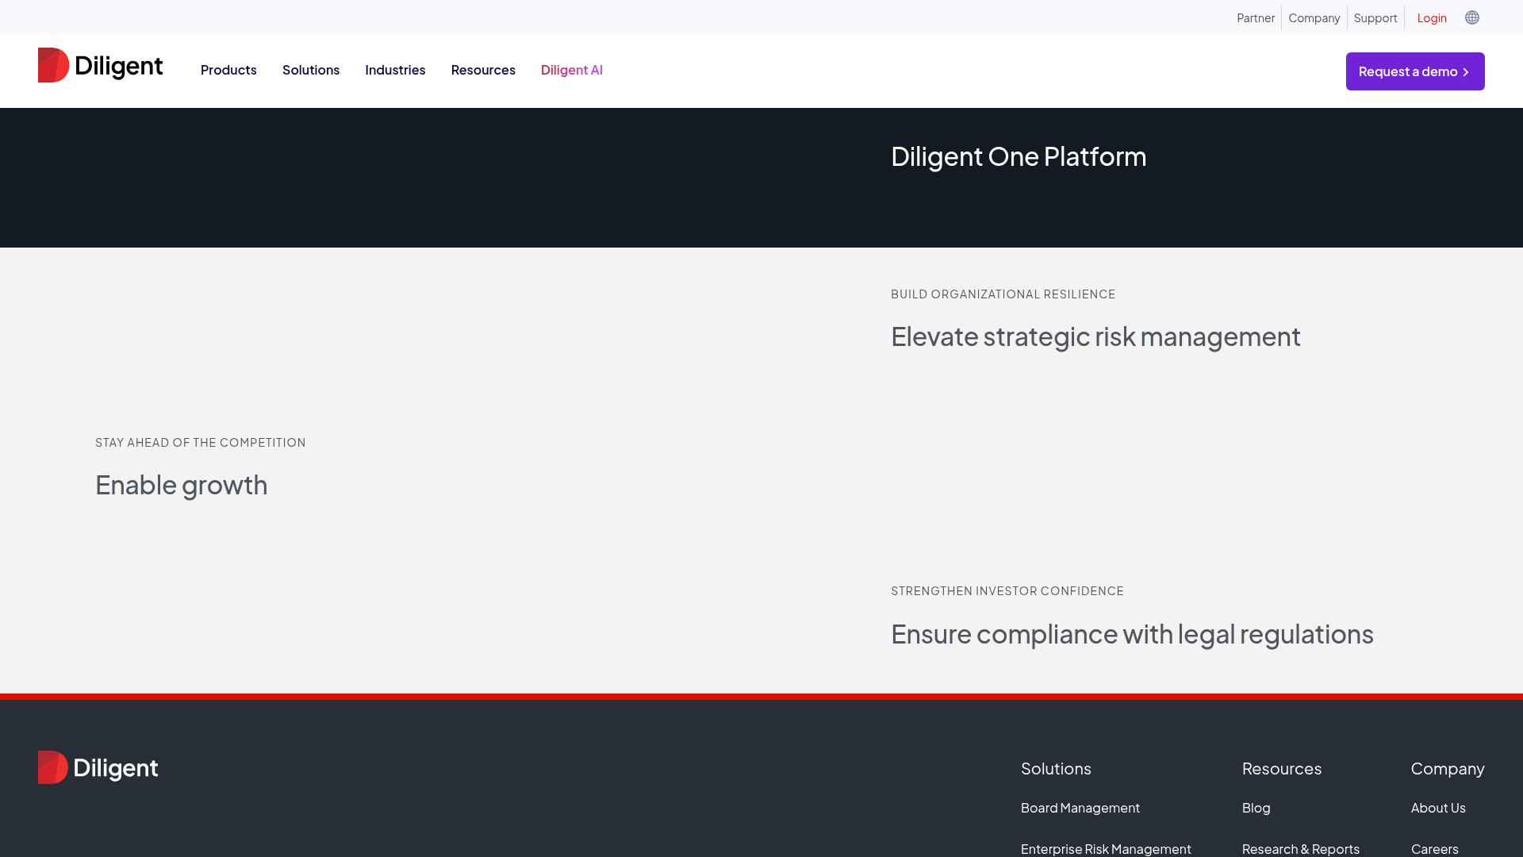Click Board Management in the footer
The height and width of the screenshot is (857, 1523).
point(1080,807)
